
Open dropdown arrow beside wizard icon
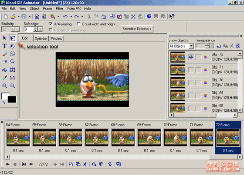point(58,17)
